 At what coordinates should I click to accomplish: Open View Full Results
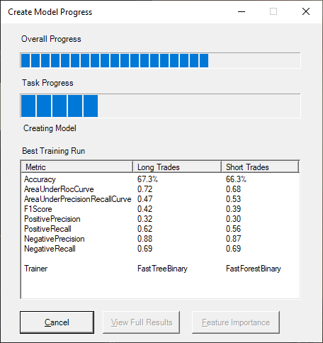point(141,322)
